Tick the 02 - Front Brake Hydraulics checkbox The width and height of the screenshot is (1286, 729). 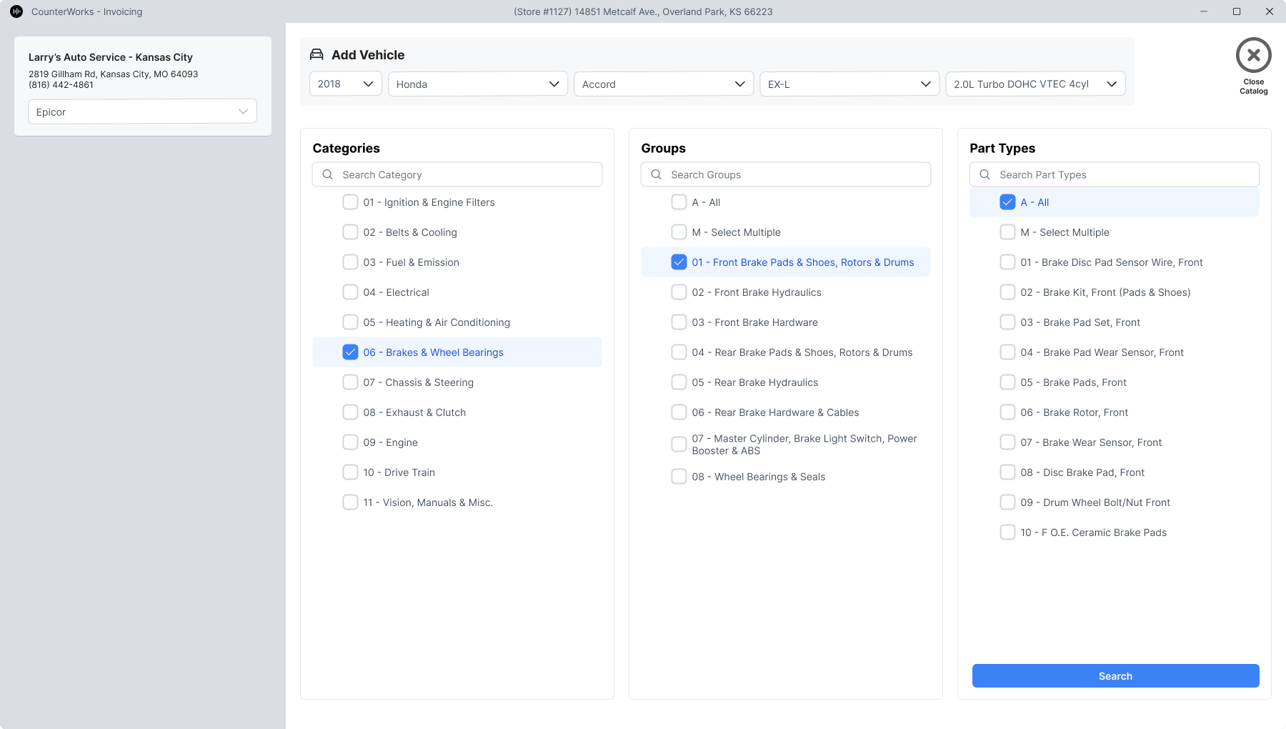coord(679,292)
